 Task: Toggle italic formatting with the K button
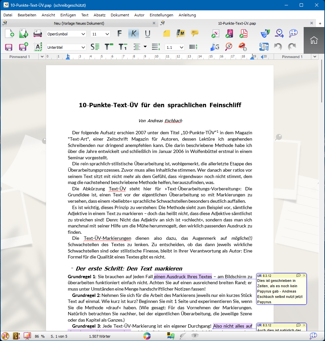click(x=134, y=34)
